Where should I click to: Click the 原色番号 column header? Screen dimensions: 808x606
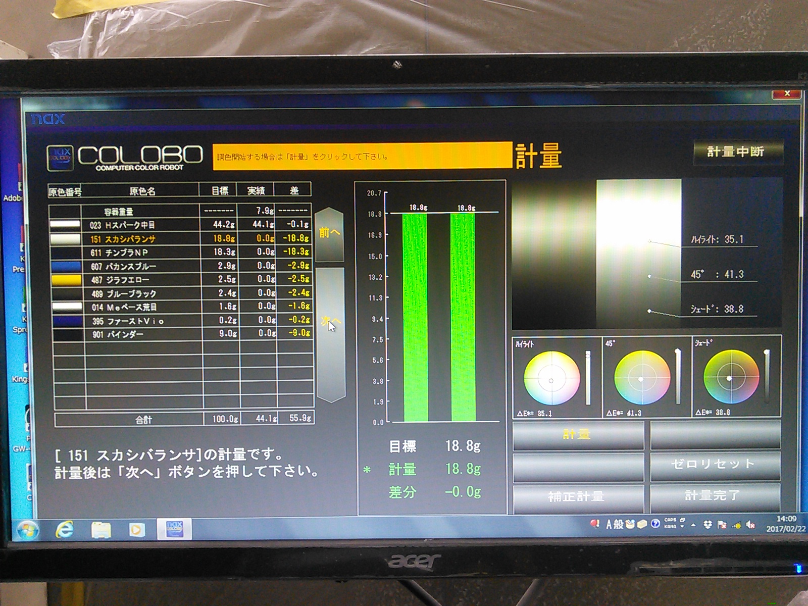point(65,192)
